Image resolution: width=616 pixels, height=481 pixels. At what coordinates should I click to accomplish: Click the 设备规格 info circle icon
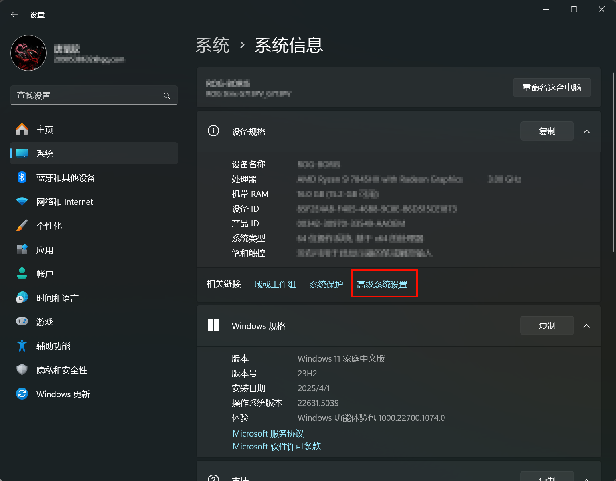click(x=213, y=131)
